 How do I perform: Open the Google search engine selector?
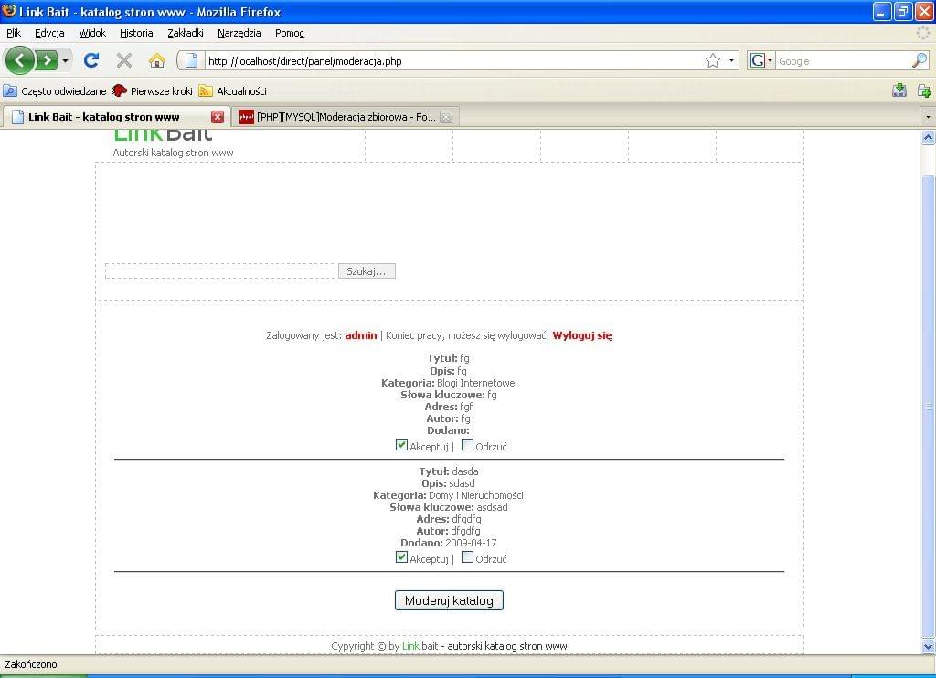(x=761, y=60)
